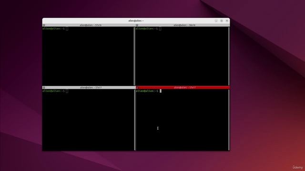This screenshot has height=171, width=305.
Task: Close the terminal window
Action: pyautogui.click(x=227, y=20)
